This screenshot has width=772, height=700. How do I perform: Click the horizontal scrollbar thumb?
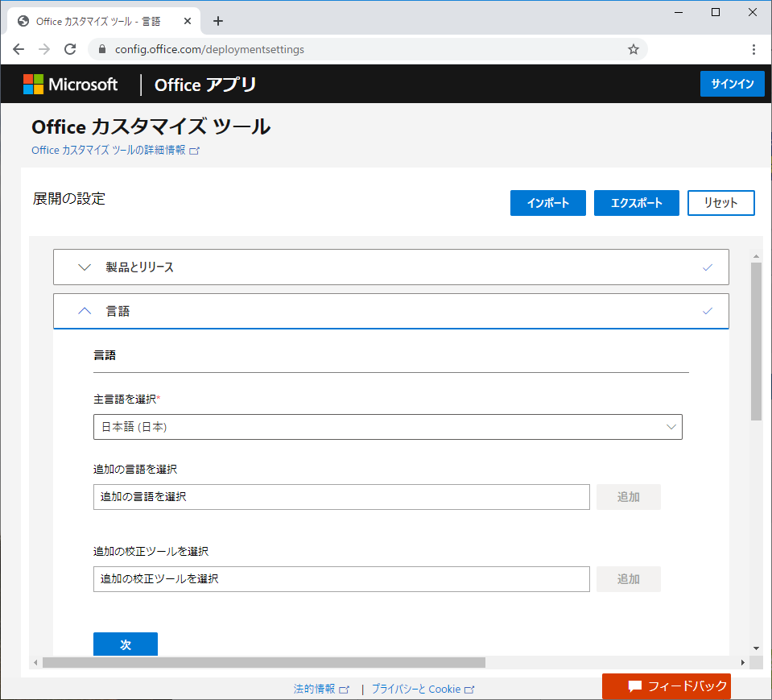[x=264, y=663]
